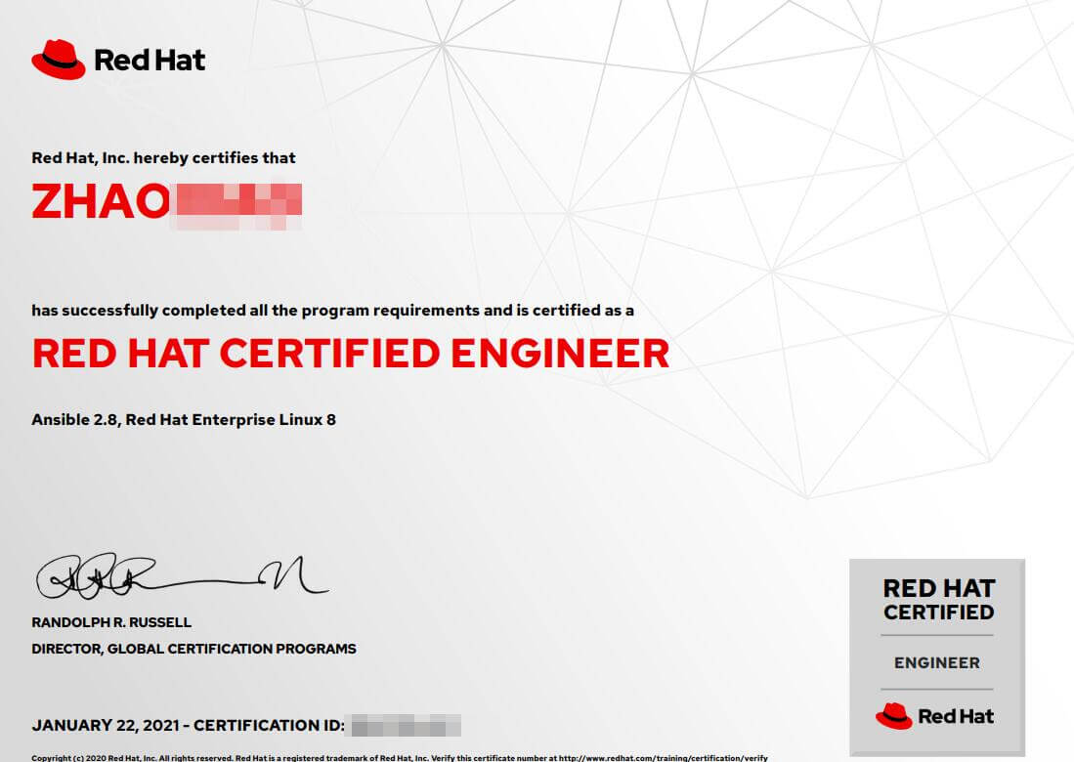1074x762 pixels.
Task: Click the date 'JANUARY 22, 2021'
Action: (106, 725)
